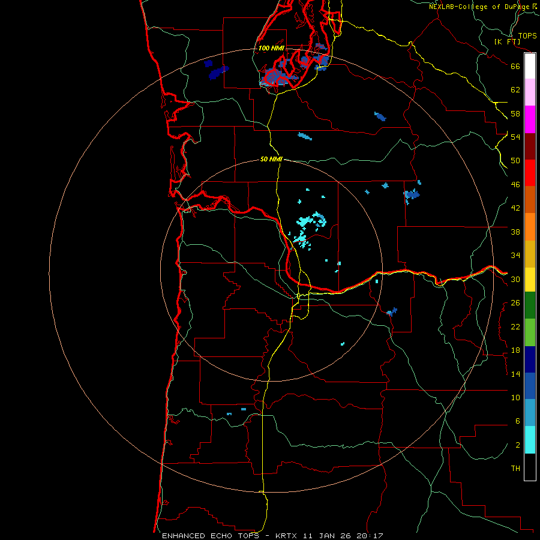The width and height of the screenshot is (540, 540).
Task: Click the elongated navy echo near the northwest coast
Action: tap(219, 73)
